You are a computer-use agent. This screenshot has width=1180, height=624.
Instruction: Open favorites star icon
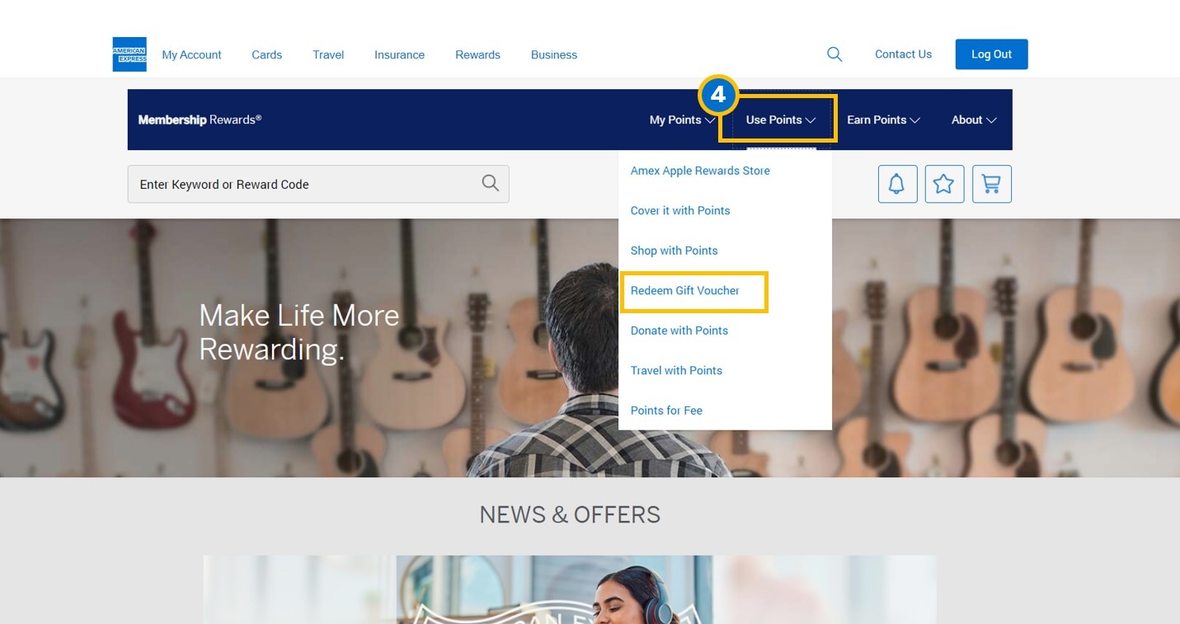click(x=944, y=184)
